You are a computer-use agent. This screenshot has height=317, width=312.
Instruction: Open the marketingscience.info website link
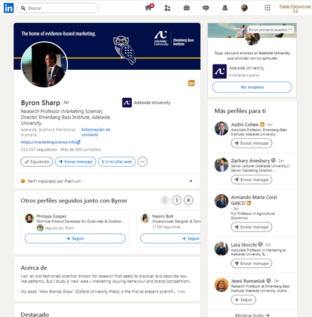click(50, 142)
